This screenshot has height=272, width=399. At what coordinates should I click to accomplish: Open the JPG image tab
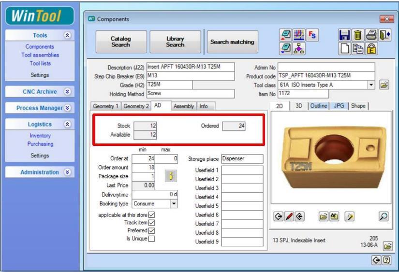click(x=339, y=106)
